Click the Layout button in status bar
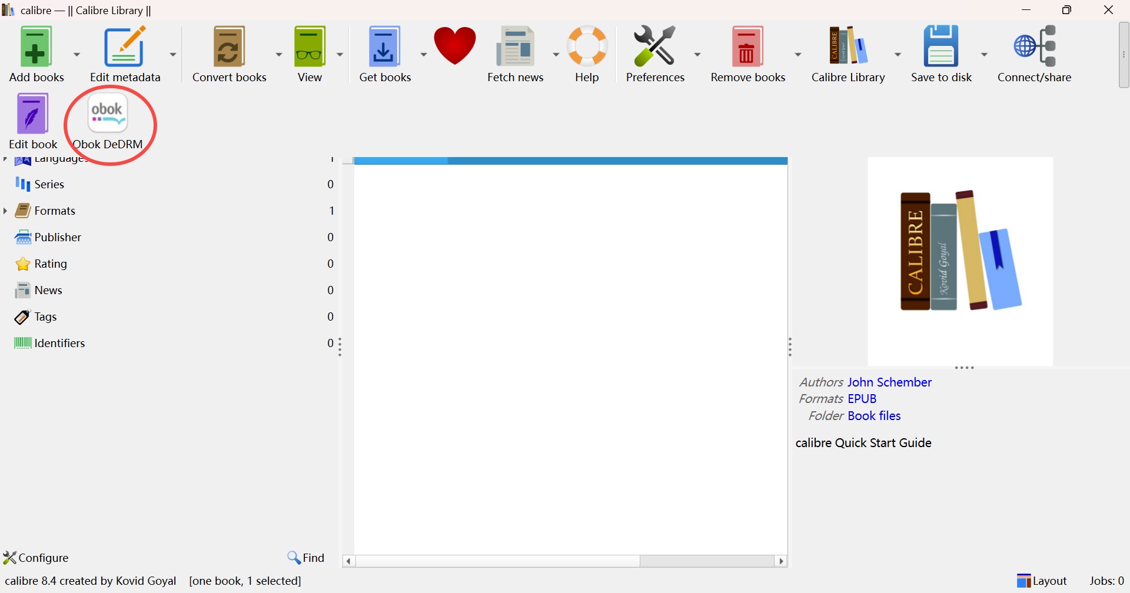This screenshot has width=1130, height=593. pos(1042,581)
